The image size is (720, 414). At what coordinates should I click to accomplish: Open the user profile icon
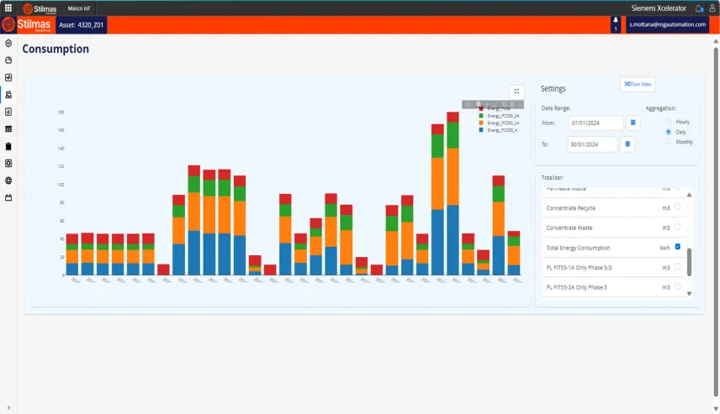pyautogui.click(x=712, y=8)
